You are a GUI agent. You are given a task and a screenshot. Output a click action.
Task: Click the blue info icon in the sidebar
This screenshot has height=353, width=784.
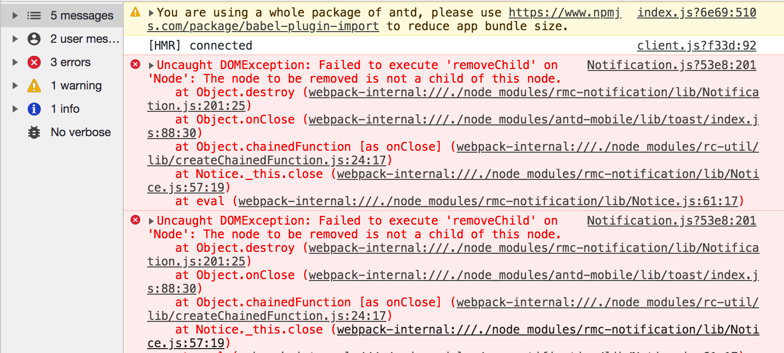coord(34,109)
